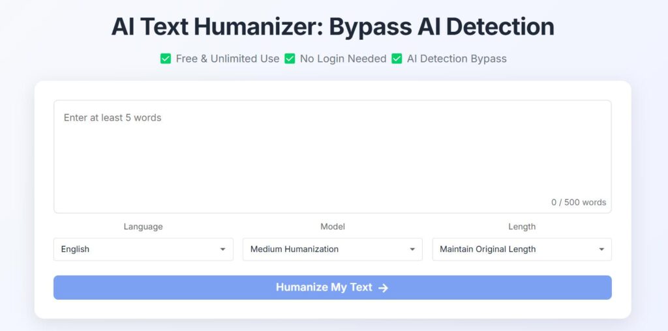The width and height of the screenshot is (668, 331).
Task: Open the Maintain Original Length dropdown
Action: coord(522,250)
